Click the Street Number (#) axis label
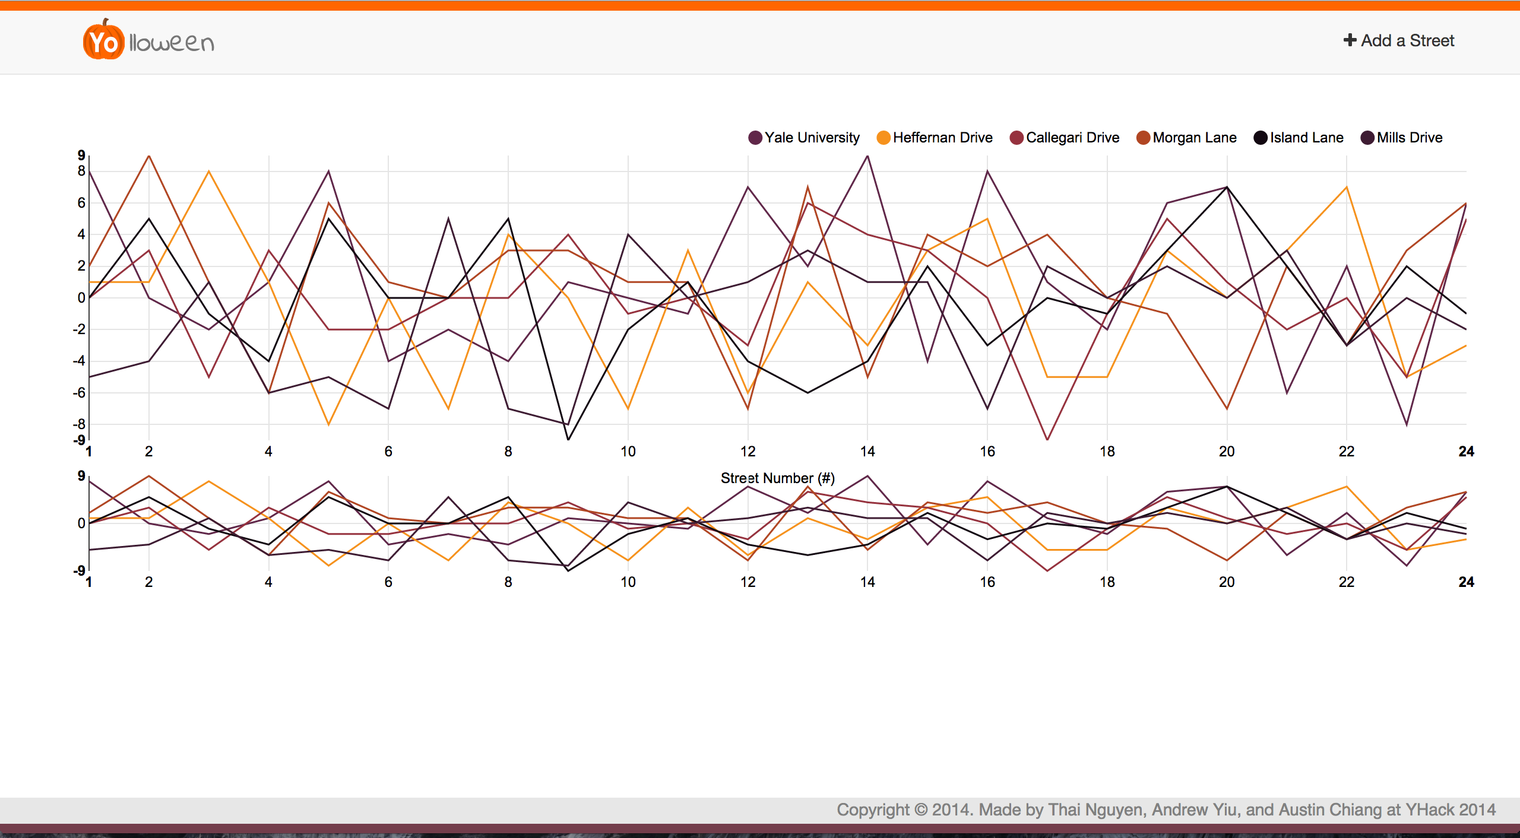Viewport: 1520px width, 838px height. 777,478
